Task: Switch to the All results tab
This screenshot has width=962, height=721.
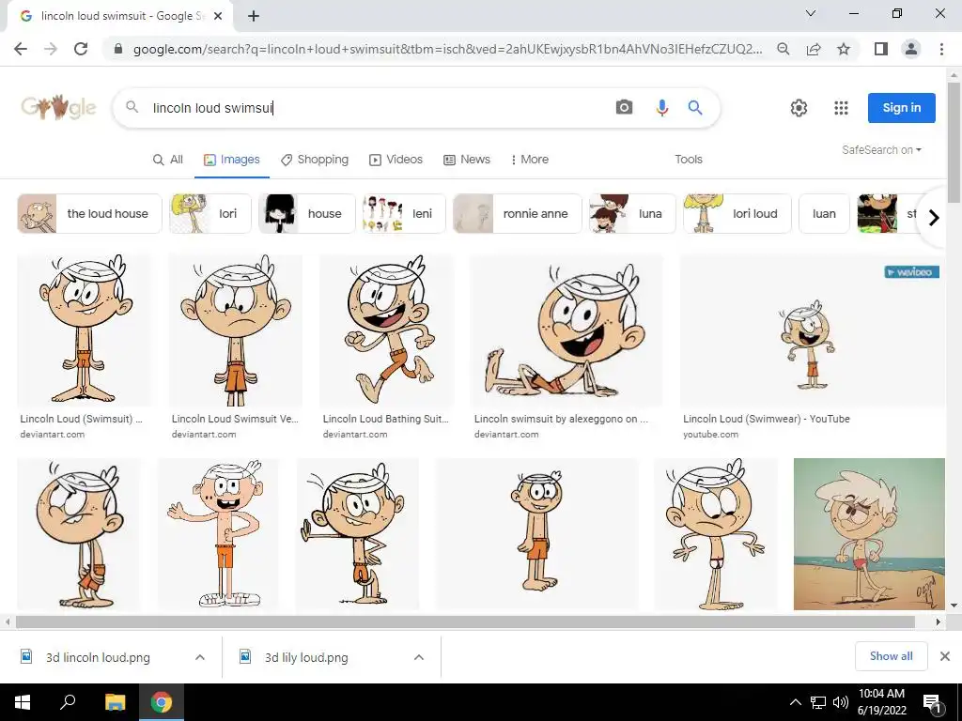Action: tap(167, 160)
